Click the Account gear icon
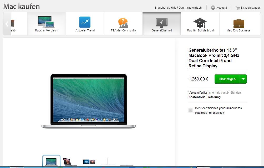 click(x=213, y=8)
